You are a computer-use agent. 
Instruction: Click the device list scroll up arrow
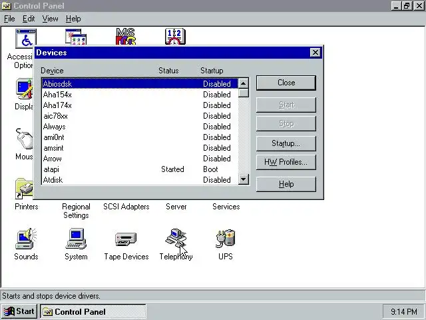(x=243, y=83)
